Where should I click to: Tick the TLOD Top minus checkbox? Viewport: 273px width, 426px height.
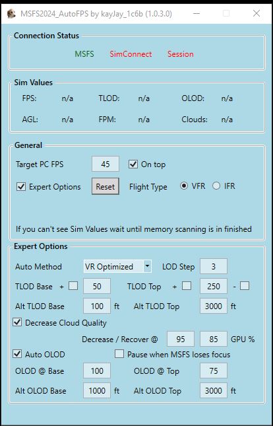click(x=245, y=286)
